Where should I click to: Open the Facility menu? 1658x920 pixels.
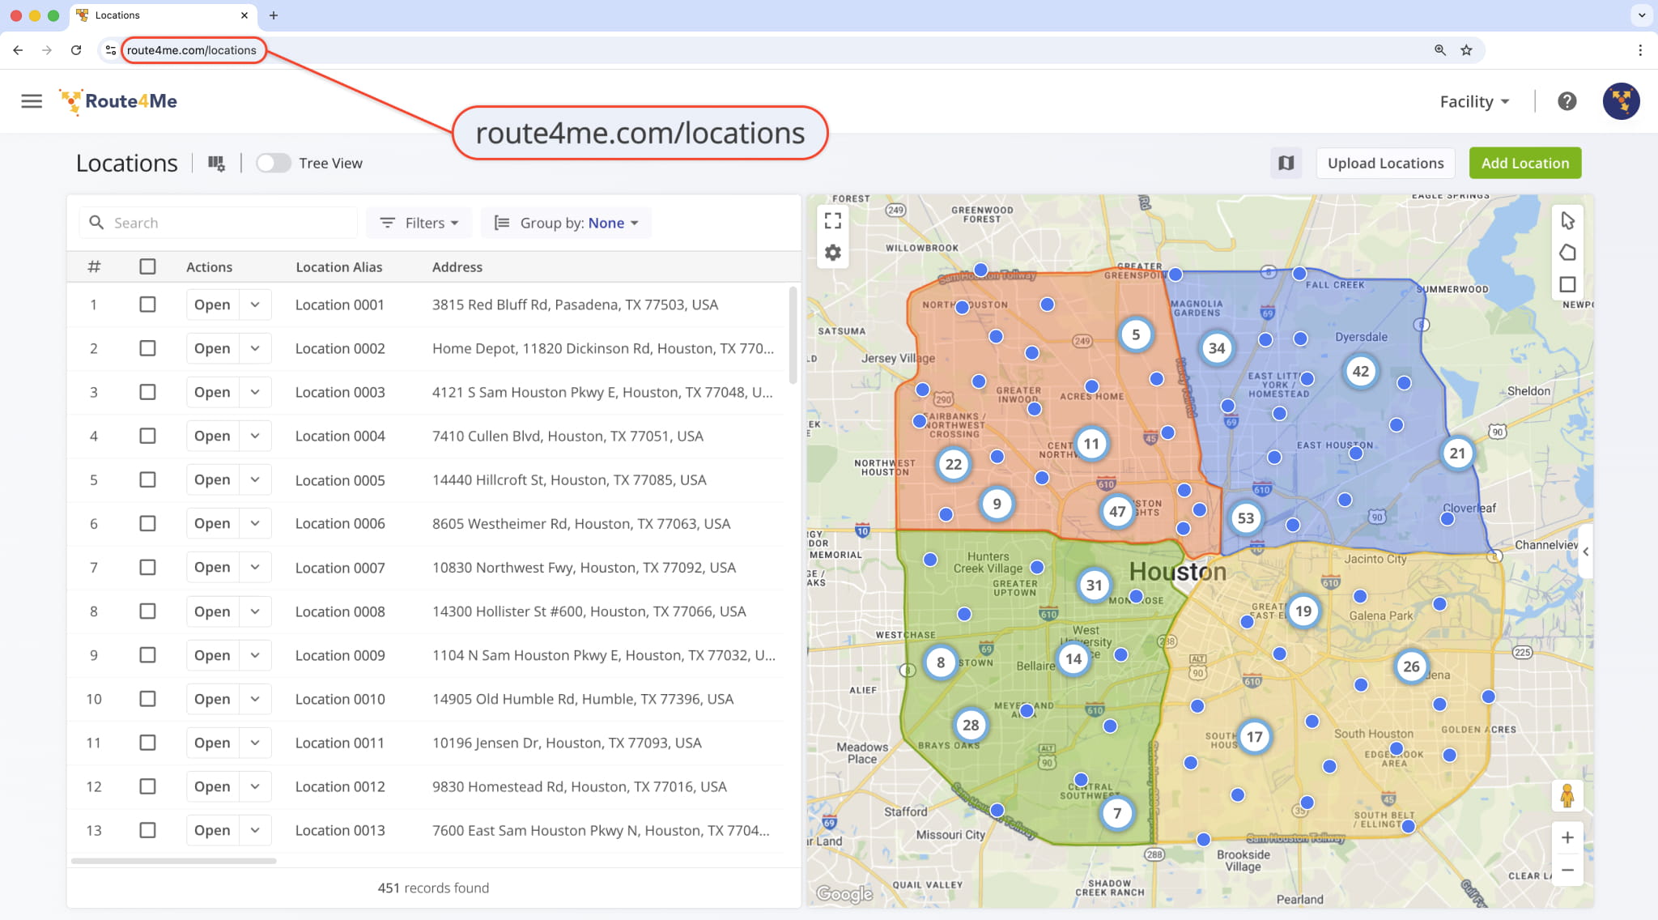coord(1473,101)
